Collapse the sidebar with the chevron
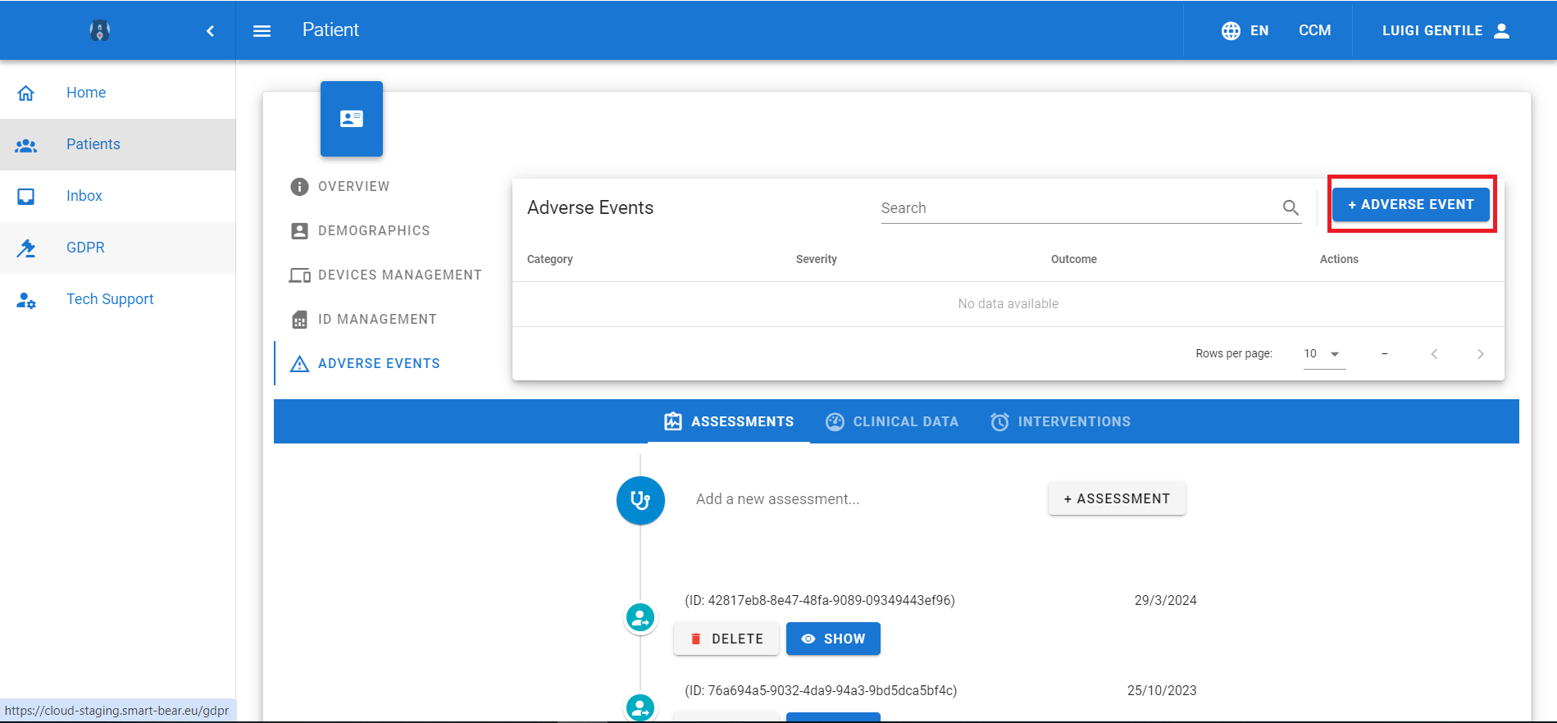This screenshot has width=1557, height=723. click(210, 31)
